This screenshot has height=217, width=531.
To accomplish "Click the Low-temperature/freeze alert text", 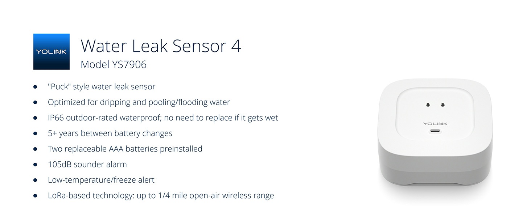I will pos(101,180).
